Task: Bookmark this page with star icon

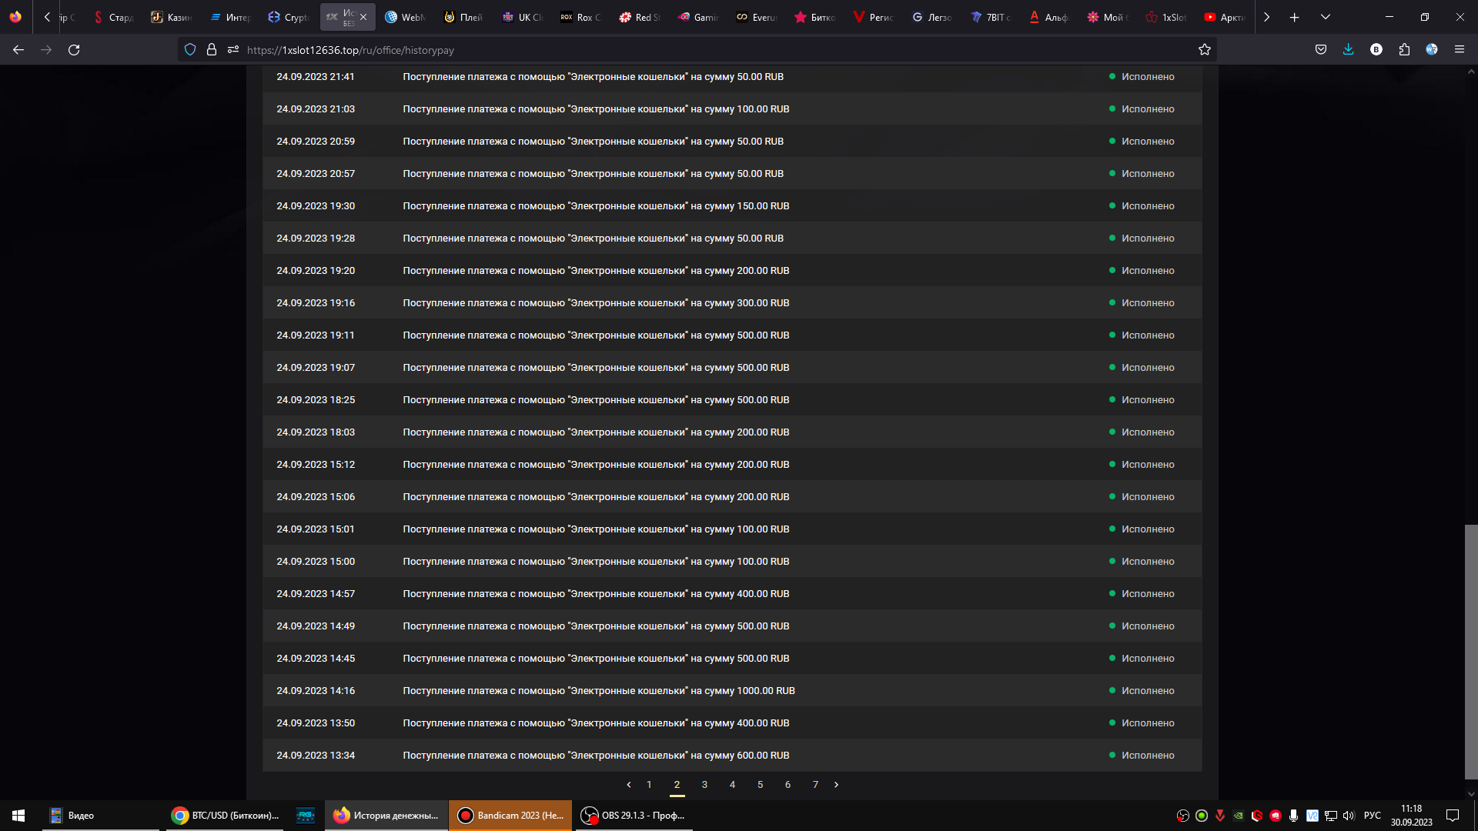Action: coord(1205,50)
